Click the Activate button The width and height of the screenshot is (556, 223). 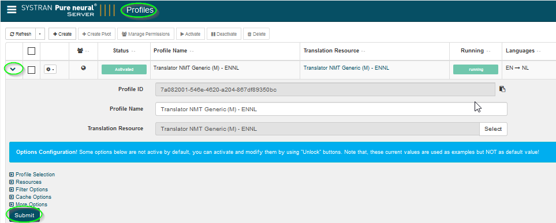point(191,34)
